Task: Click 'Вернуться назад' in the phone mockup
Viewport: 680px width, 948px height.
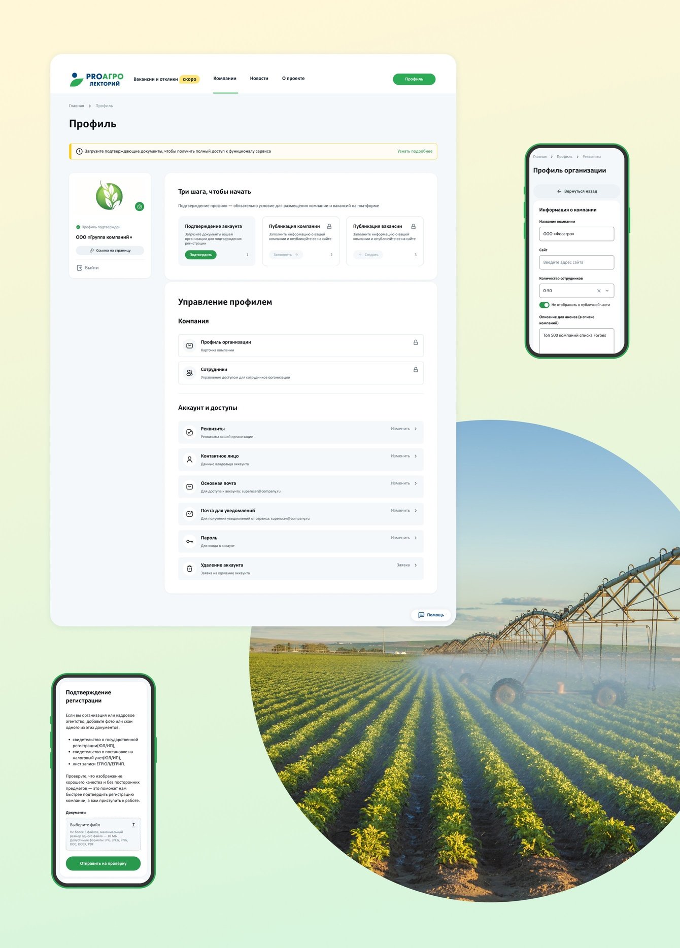Action: click(576, 191)
